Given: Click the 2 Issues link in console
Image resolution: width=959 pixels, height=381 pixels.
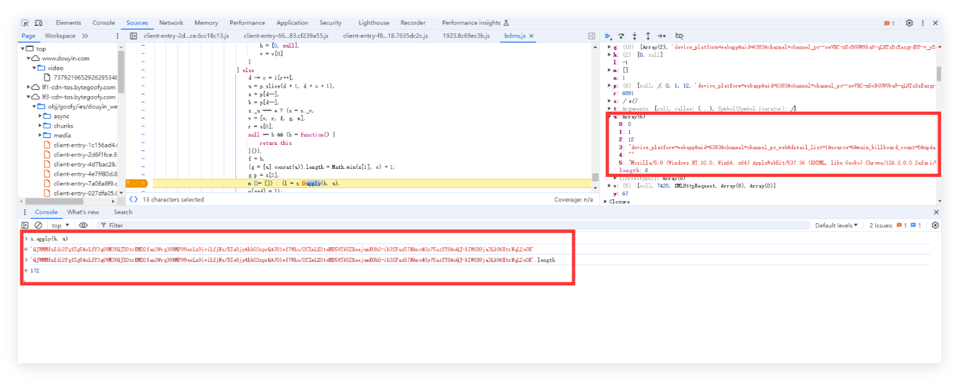Looking at the screenshot, I should (895, 226).
